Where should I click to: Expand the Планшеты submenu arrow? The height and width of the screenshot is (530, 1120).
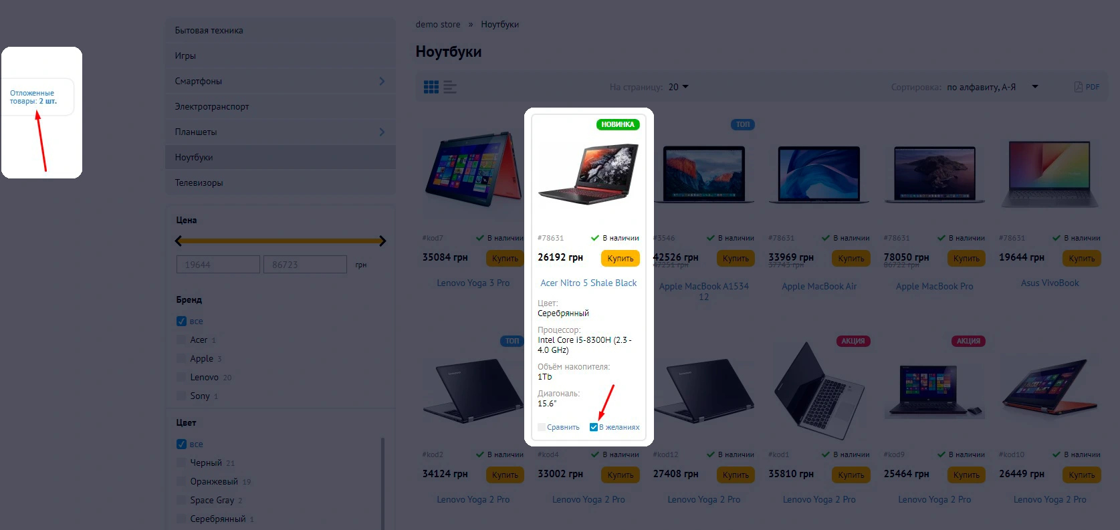382,132
